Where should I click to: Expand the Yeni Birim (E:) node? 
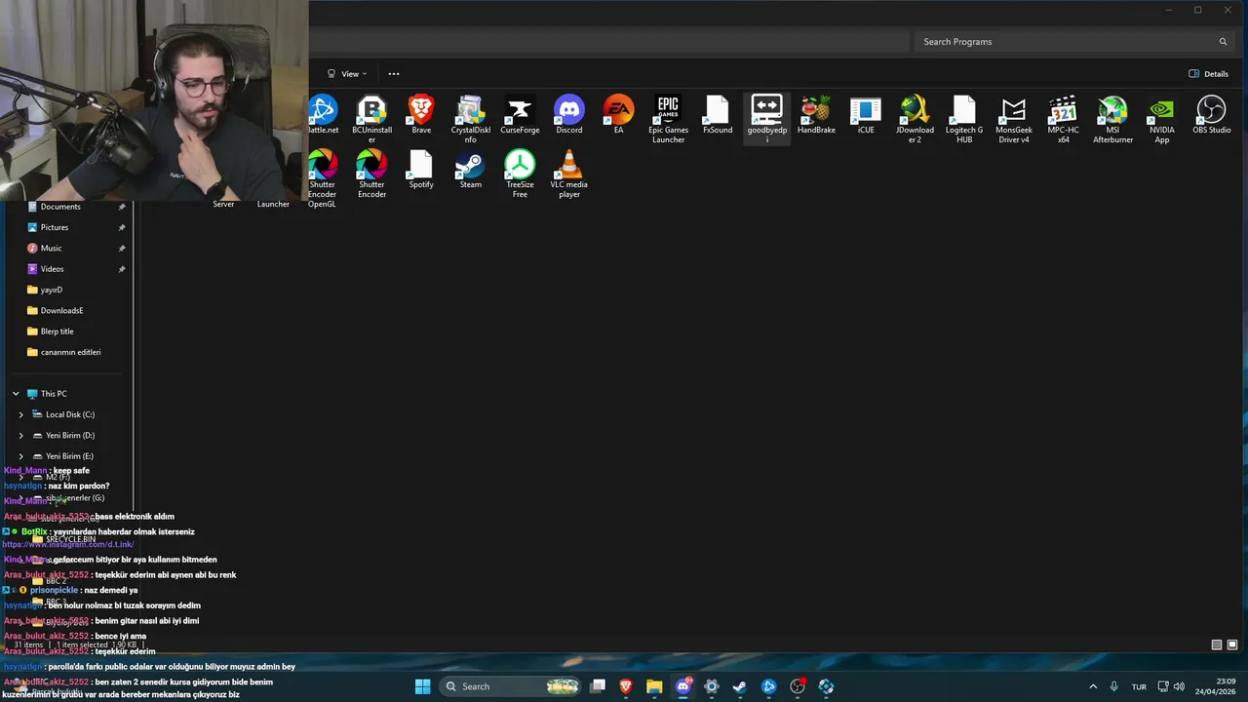(x=20, y=456)
